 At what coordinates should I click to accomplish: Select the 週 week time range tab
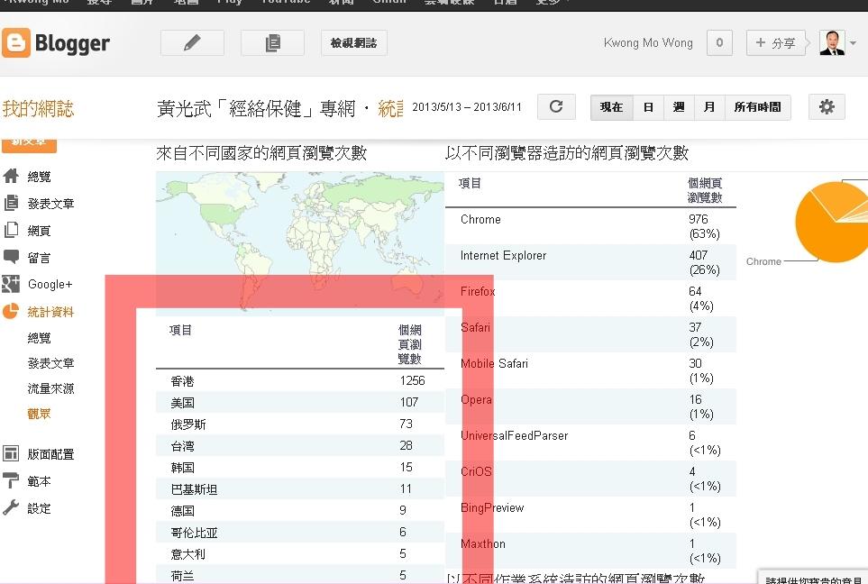pos(679,107)
